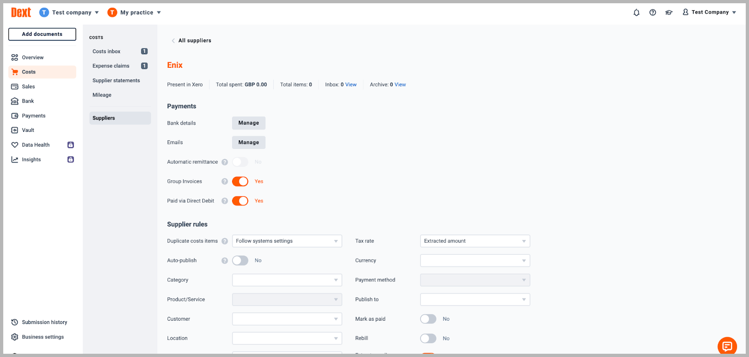
Task: Go back to All suppliers
Action: [x=191, y=40]
